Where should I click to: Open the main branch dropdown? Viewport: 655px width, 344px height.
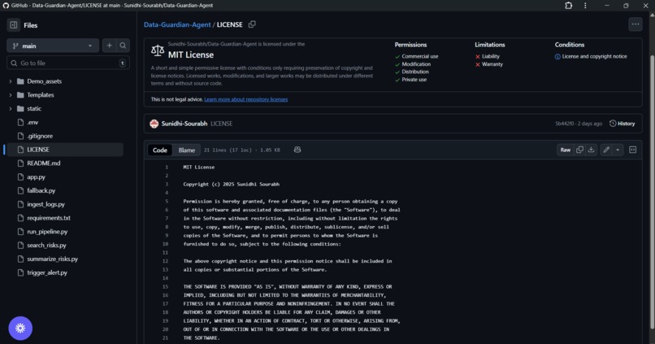53,46
